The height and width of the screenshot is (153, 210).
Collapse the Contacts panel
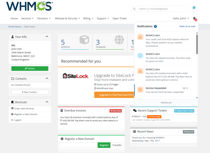click(x=47, y=78)
